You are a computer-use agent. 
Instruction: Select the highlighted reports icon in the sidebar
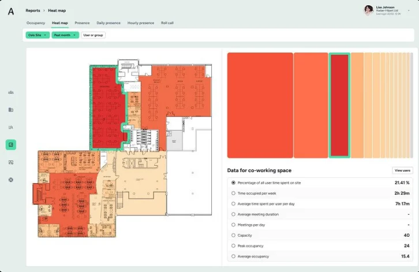click(x=11, y=144)
